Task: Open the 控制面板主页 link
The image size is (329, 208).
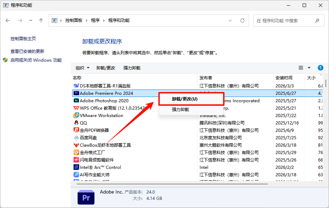Action: pyautogui.click(x=23, y=39)
